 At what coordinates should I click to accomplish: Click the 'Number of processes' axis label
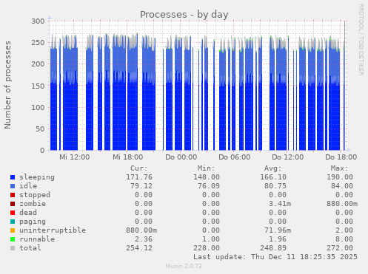7,85
